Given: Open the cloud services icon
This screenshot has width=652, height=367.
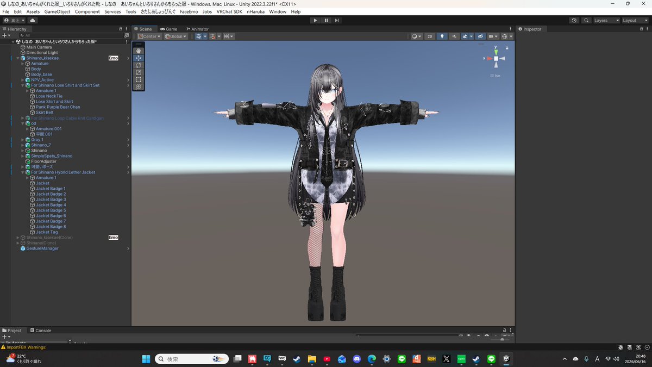Looking at the screenshot, I should click(33, 20).
